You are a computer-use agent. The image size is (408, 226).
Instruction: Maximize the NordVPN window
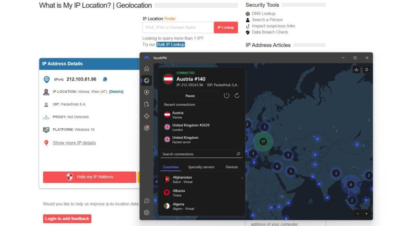pos(355,58)
